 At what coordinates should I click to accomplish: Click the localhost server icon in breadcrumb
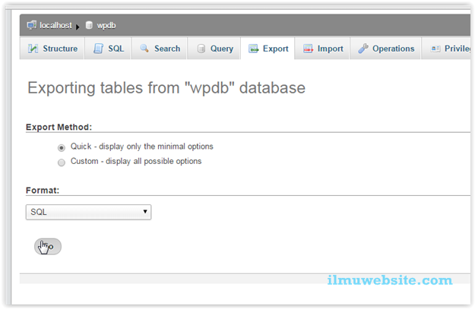[31, 25]
